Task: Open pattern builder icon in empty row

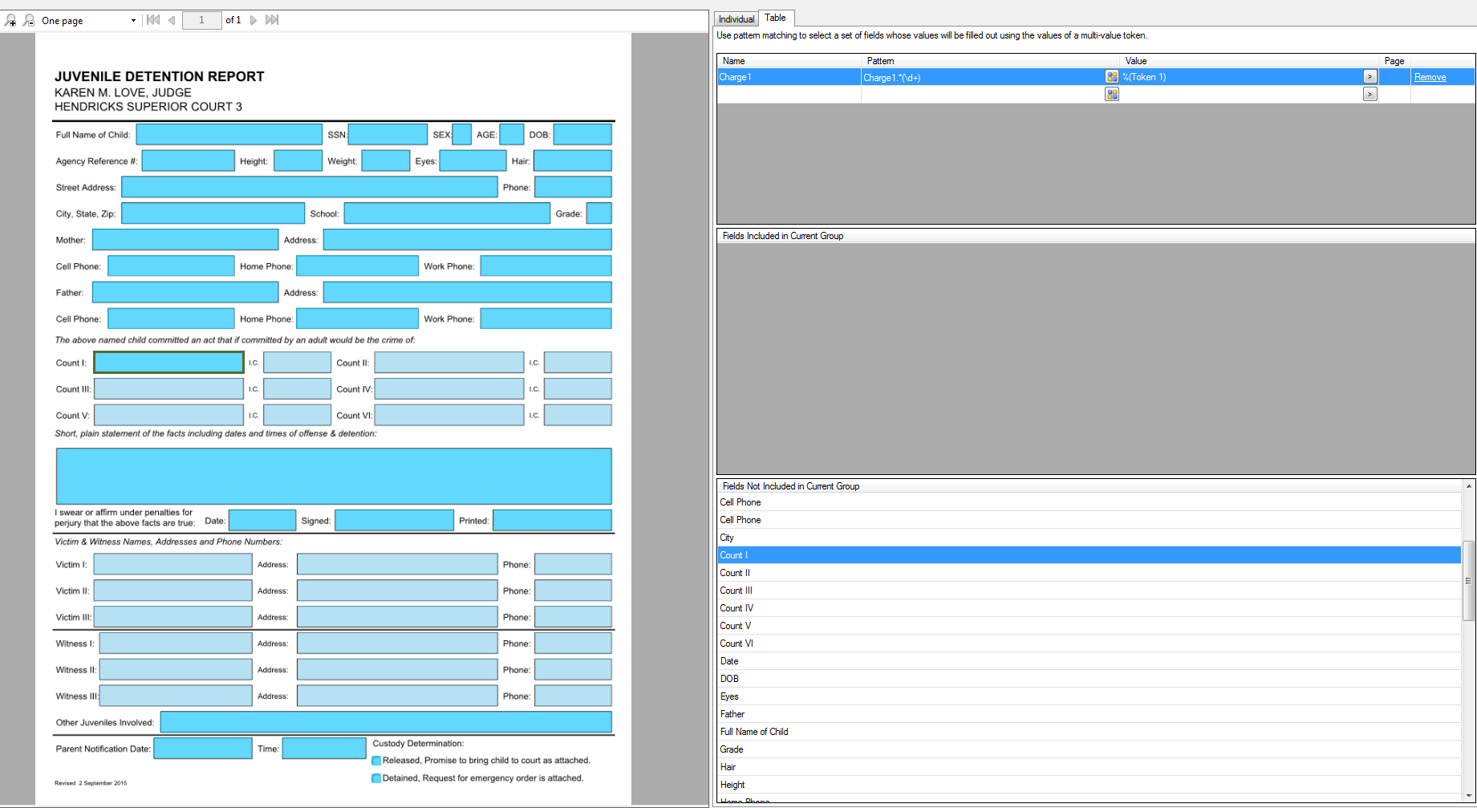Action: pyautogui.click(x=1111, y=95)
